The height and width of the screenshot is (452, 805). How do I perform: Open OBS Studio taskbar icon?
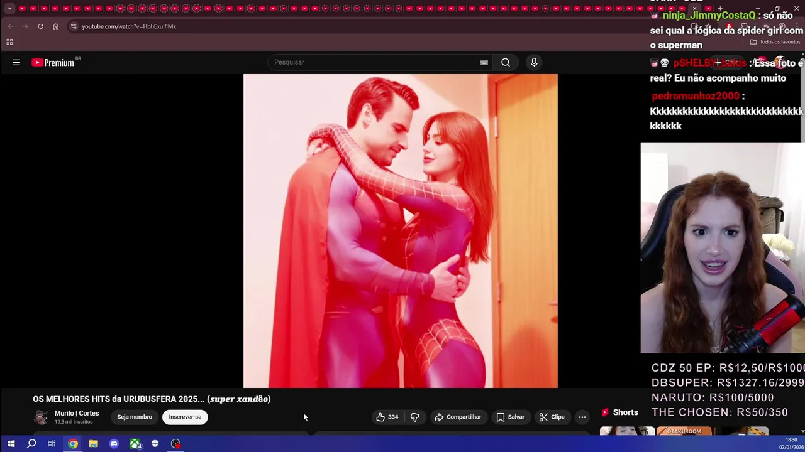click(175, 444)
